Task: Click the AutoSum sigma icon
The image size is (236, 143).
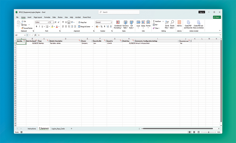Action: tap(154, 21)
